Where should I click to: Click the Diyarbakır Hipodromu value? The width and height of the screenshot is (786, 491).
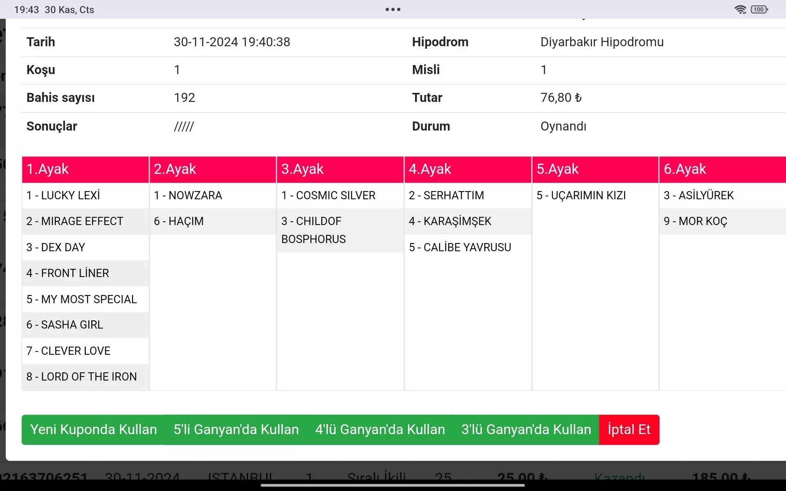click(602, 42)
